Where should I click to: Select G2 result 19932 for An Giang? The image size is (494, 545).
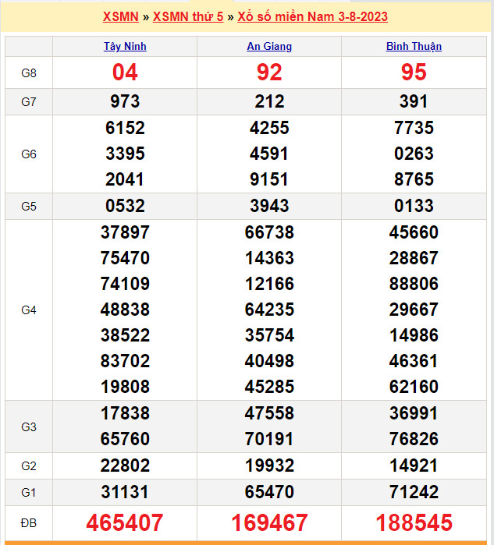point(269,465)
